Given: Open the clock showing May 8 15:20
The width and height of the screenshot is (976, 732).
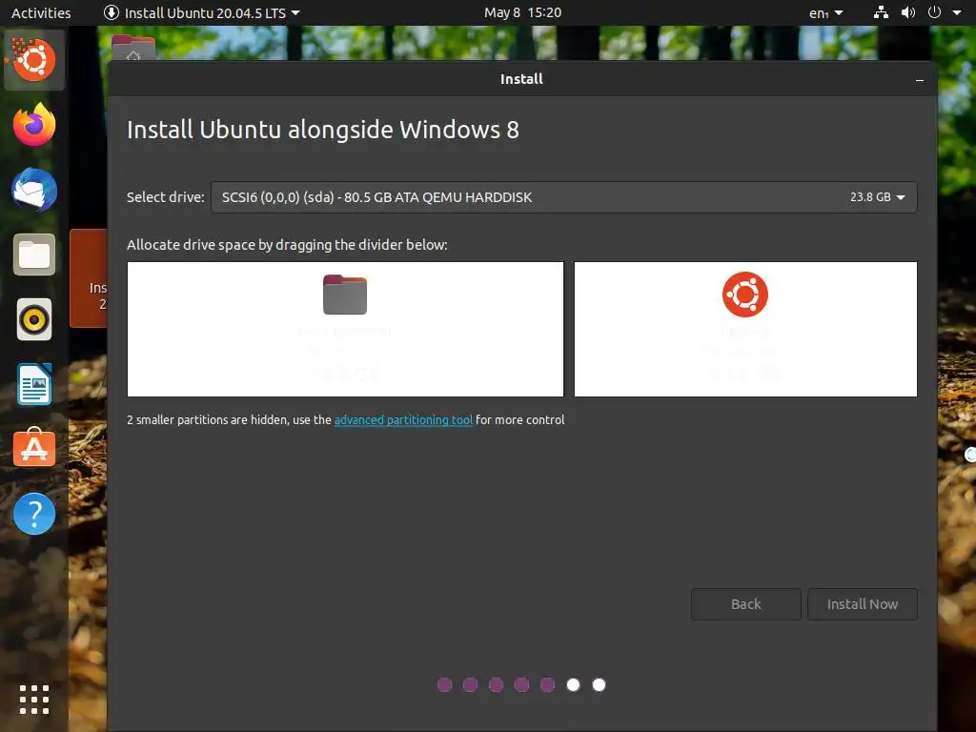Looking at the screenshot, I should 523,12.
